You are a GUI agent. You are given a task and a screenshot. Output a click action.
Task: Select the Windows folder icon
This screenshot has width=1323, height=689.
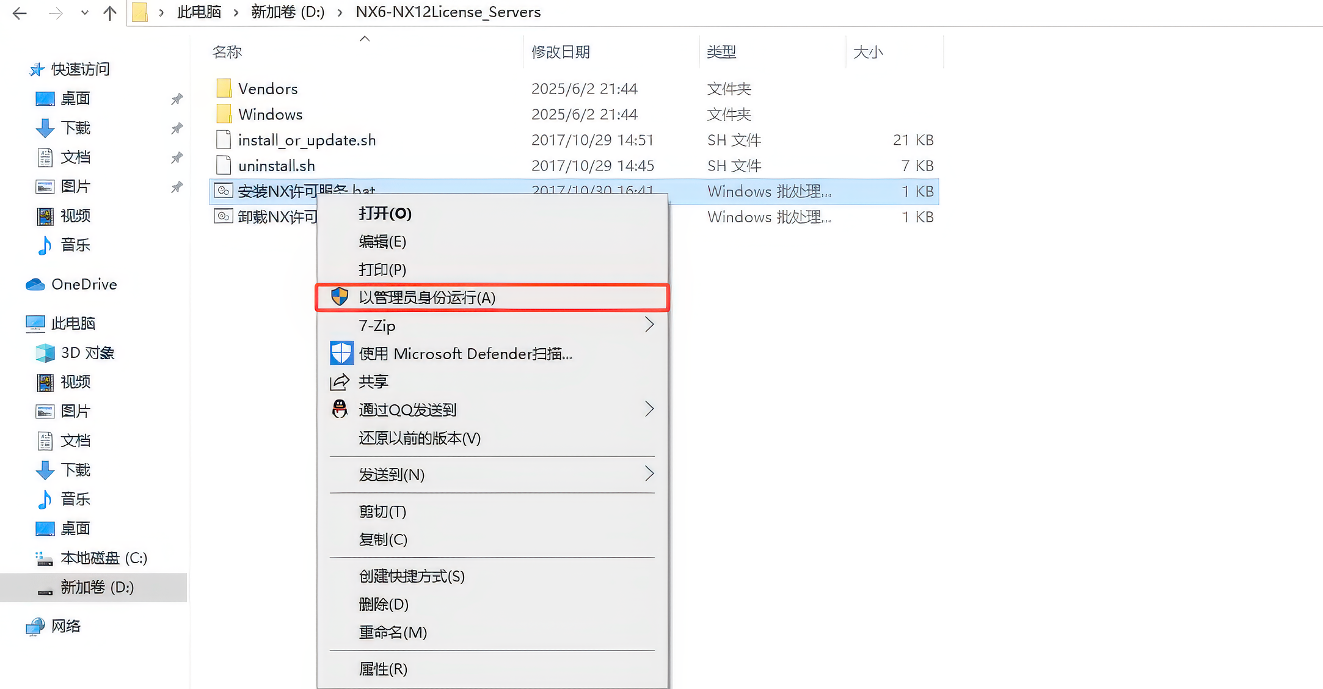click(224, 114)
